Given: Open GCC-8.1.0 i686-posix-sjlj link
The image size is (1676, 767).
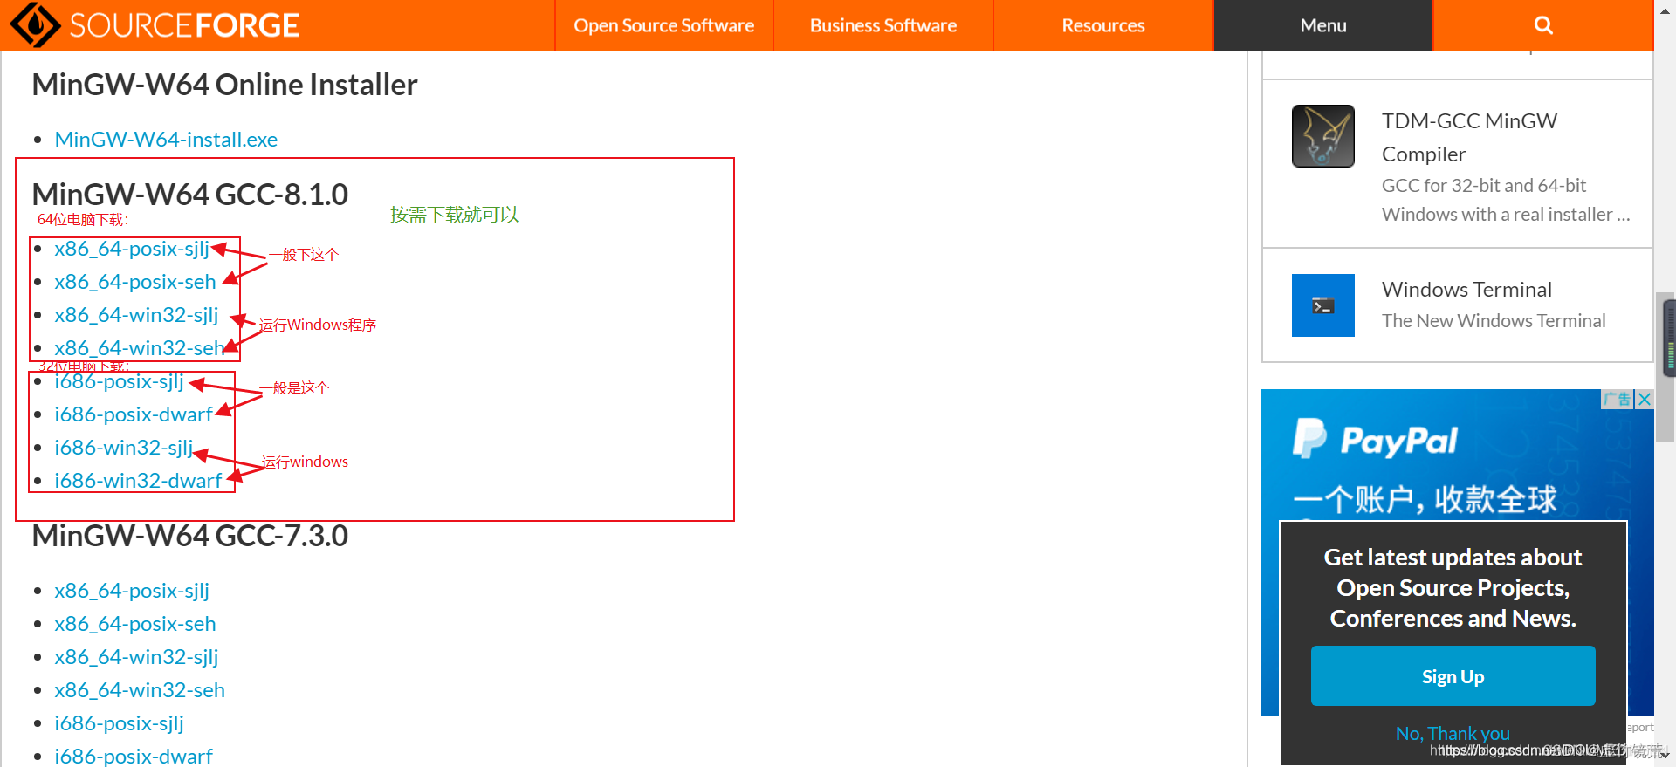Looking at the screenshot, I should tap(119, 381).
